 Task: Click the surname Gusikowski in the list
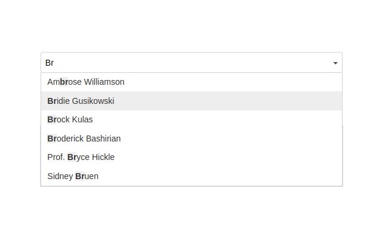pyautogui.click(x=93, y=101)
